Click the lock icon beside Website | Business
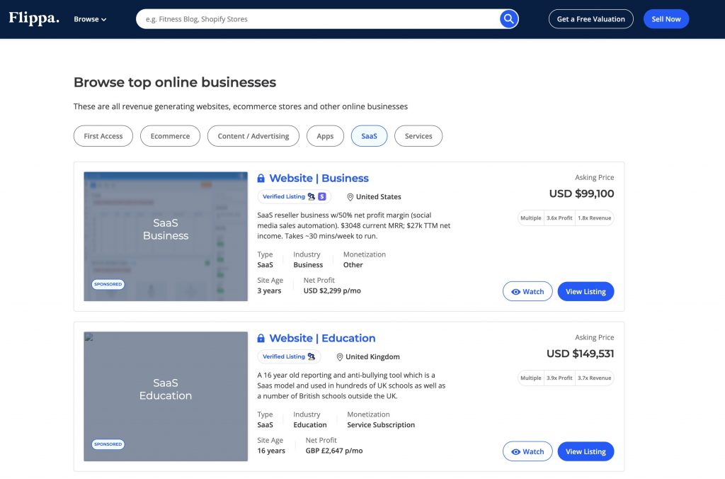Screen dimensions: 725x479 (x=261, y=178)
